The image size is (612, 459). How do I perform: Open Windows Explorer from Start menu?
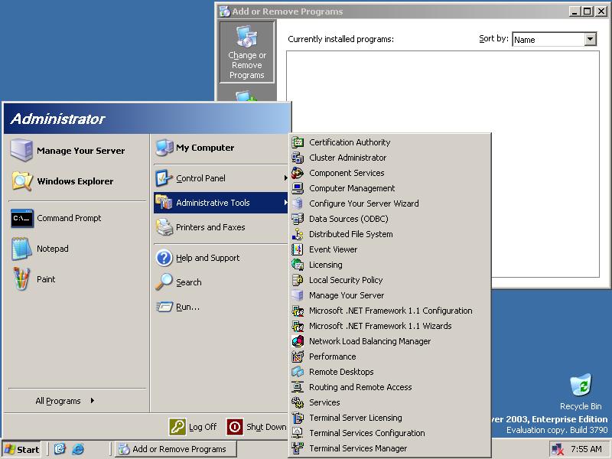click(x=77, y=181)
